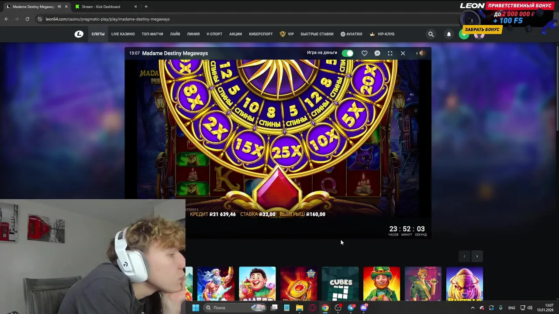Open the ТОП-МАТЧИ menu item
The image size is (559, 314).
(x=152, y=34)
